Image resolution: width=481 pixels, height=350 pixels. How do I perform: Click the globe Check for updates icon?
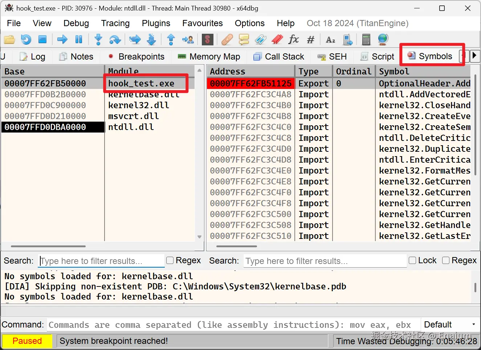pos(383,39)
